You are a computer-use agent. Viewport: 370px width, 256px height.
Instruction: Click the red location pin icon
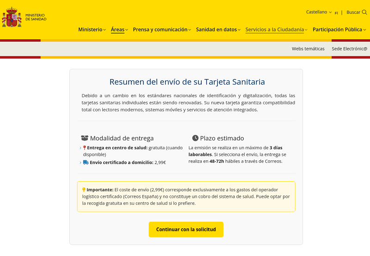click(85, 148)
